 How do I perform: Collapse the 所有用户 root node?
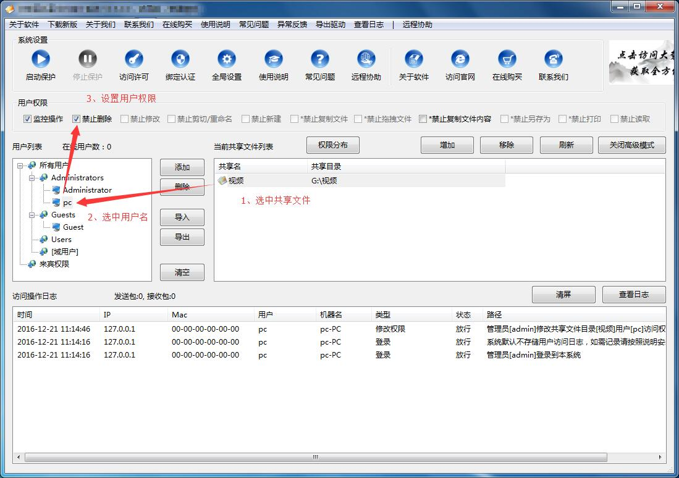20,166
